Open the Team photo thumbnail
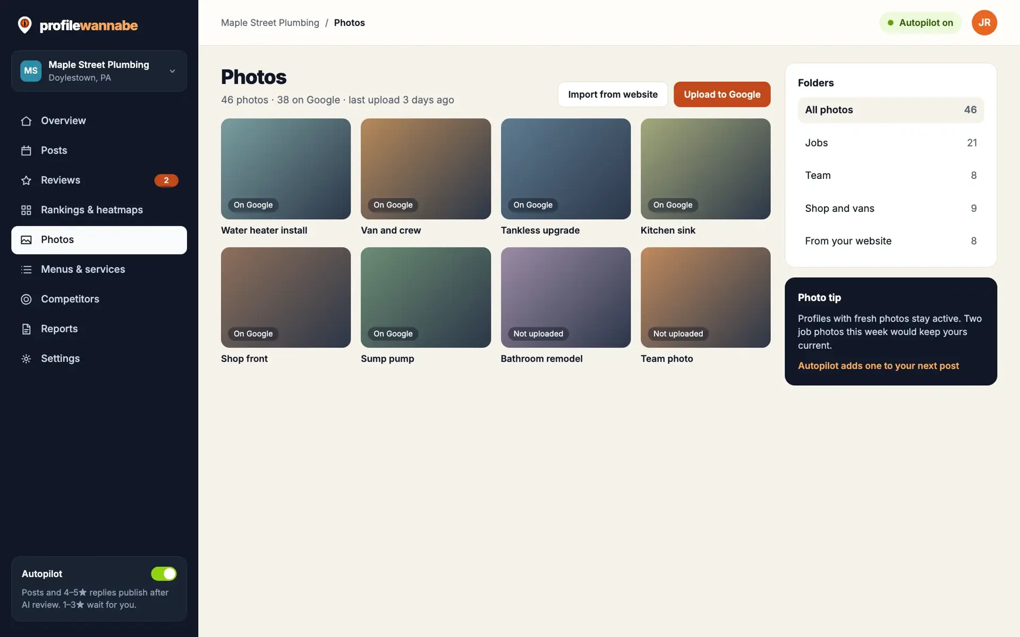The image size is (1020, 637). [705, 297]
